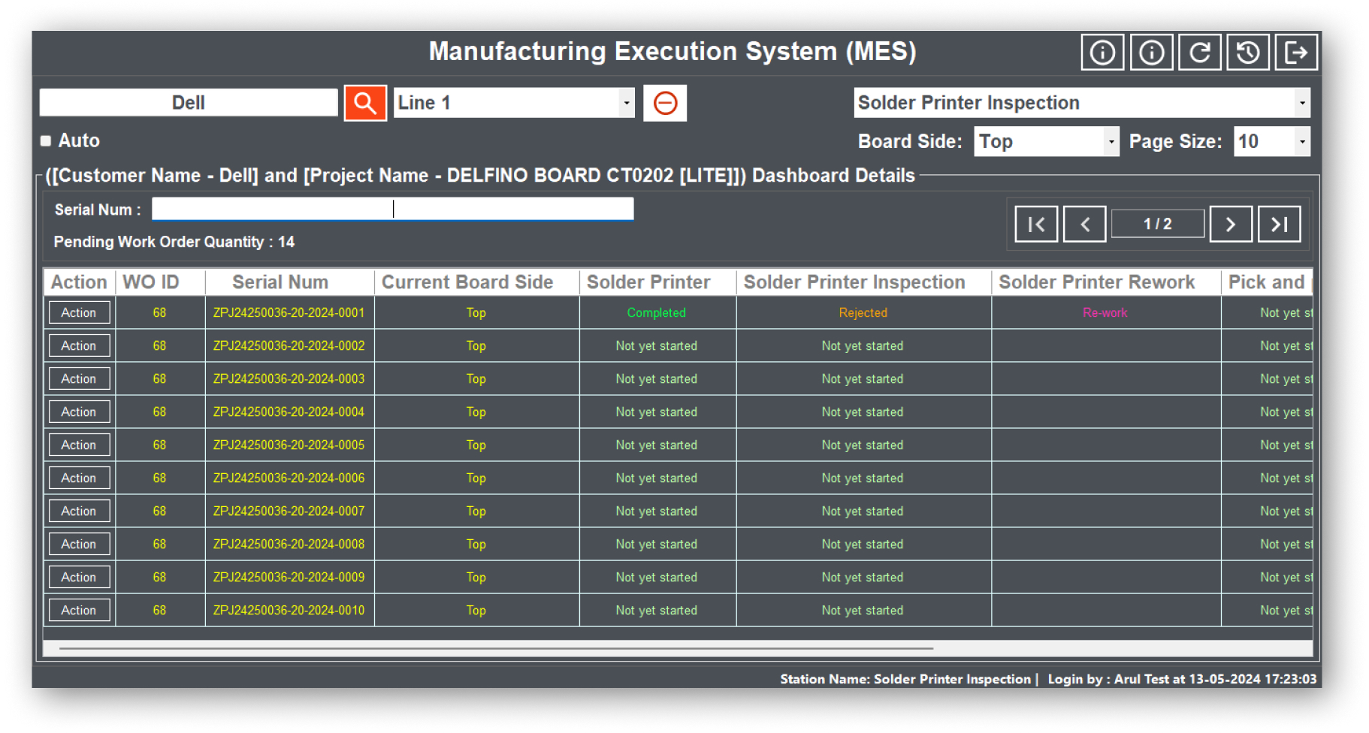1369x733 pixels.
Task: Open the Line 1 dropdown
Action: (626, 103)
